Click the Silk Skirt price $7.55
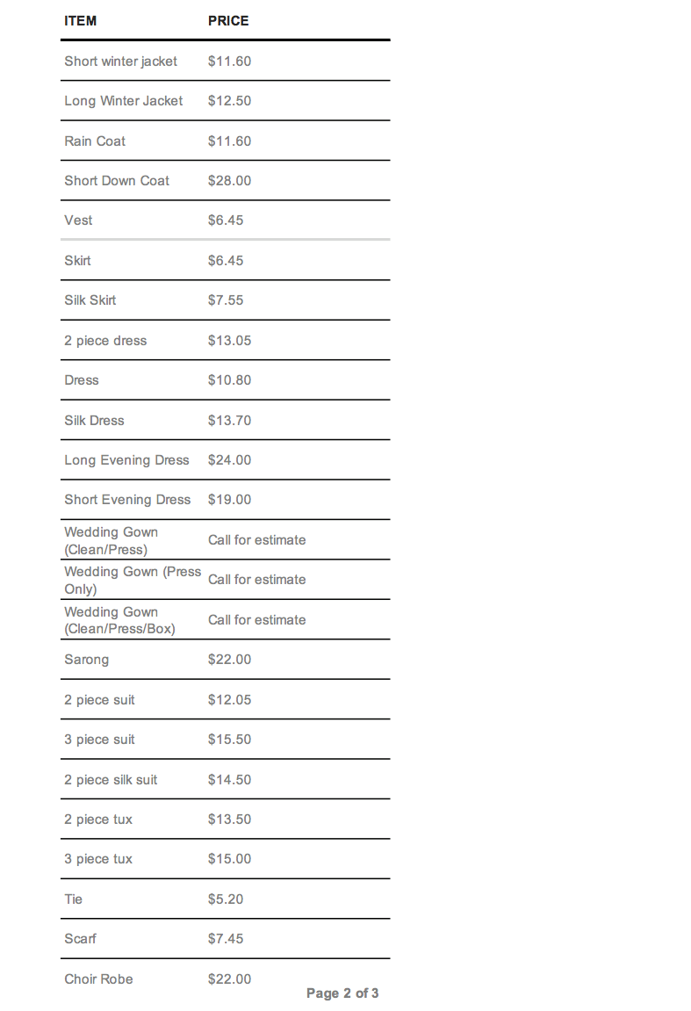This screenshot has width=691, height=1011. click(226, 300)
